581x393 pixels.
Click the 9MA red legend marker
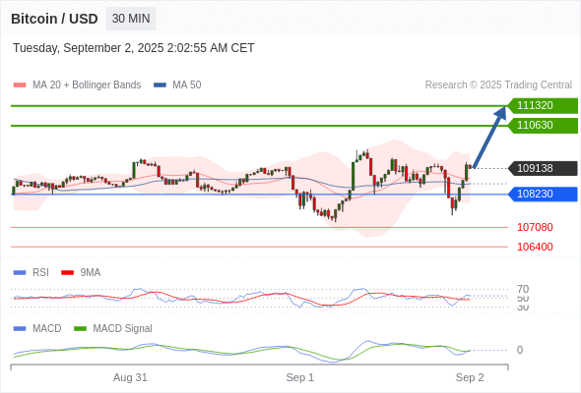click(x=67, y=273)
